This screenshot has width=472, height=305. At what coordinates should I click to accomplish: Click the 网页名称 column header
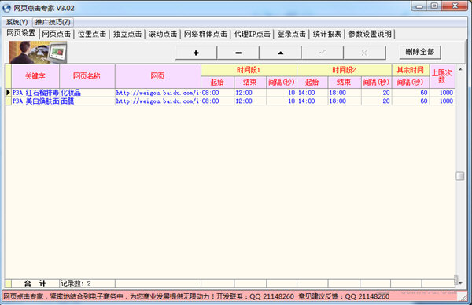point(87,76)
